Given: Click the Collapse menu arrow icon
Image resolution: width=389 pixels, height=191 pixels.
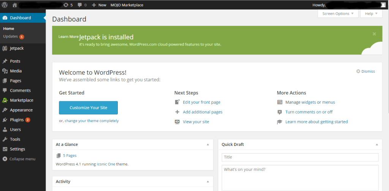Looking at the screenshot, I should (x=5, y=159).
